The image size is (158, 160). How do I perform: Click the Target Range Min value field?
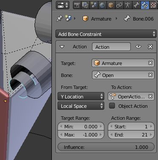tap(81, 126)
